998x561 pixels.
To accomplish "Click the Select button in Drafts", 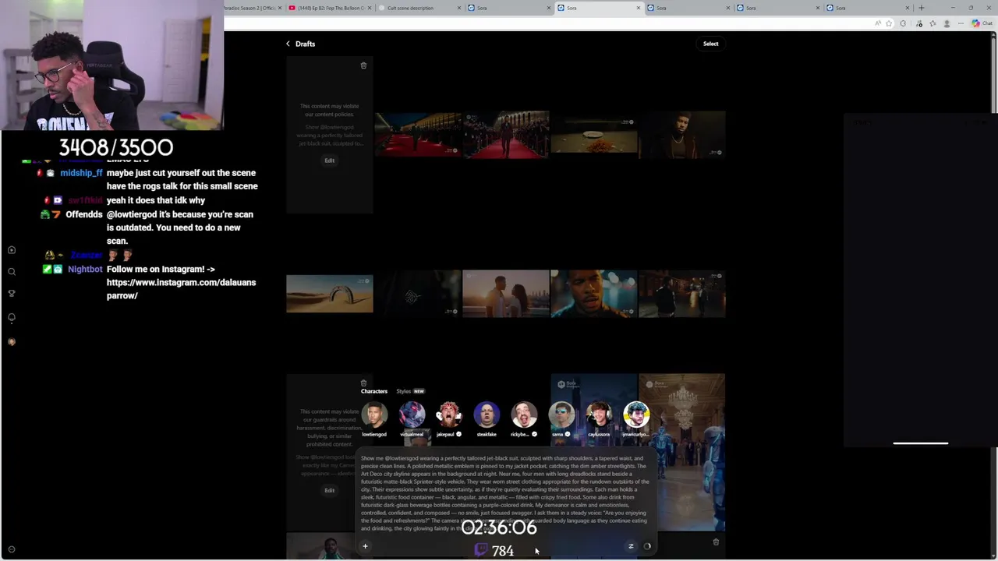I will point(710,44).
